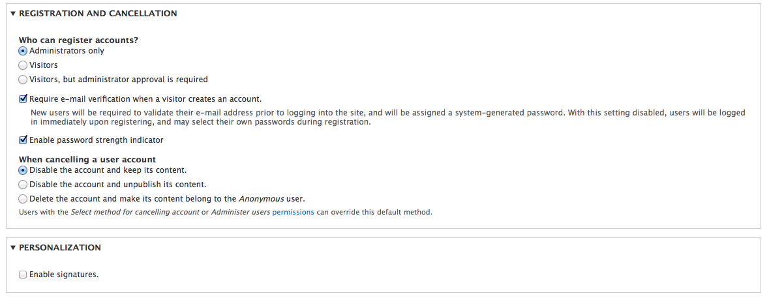Click the When cancelling a user account heading
Image resolution: width=769 pixels, height=300 pixels.
coord(87,160)
